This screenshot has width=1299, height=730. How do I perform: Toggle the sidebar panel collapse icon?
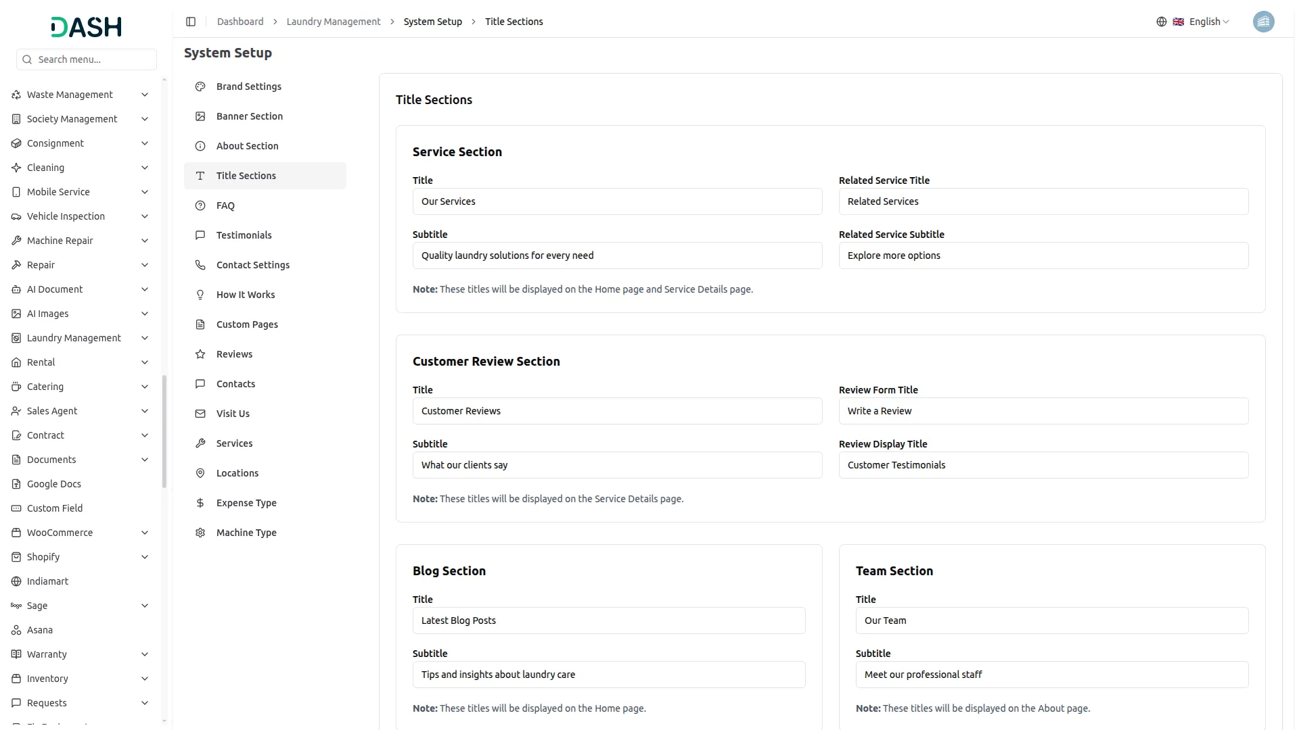click(x=191, y=22)
